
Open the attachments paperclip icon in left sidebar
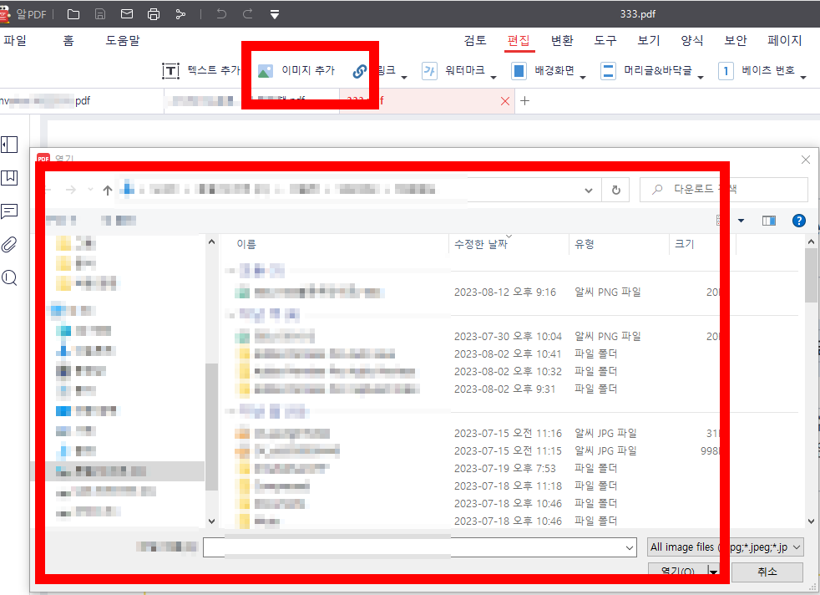tap(10, 245)
